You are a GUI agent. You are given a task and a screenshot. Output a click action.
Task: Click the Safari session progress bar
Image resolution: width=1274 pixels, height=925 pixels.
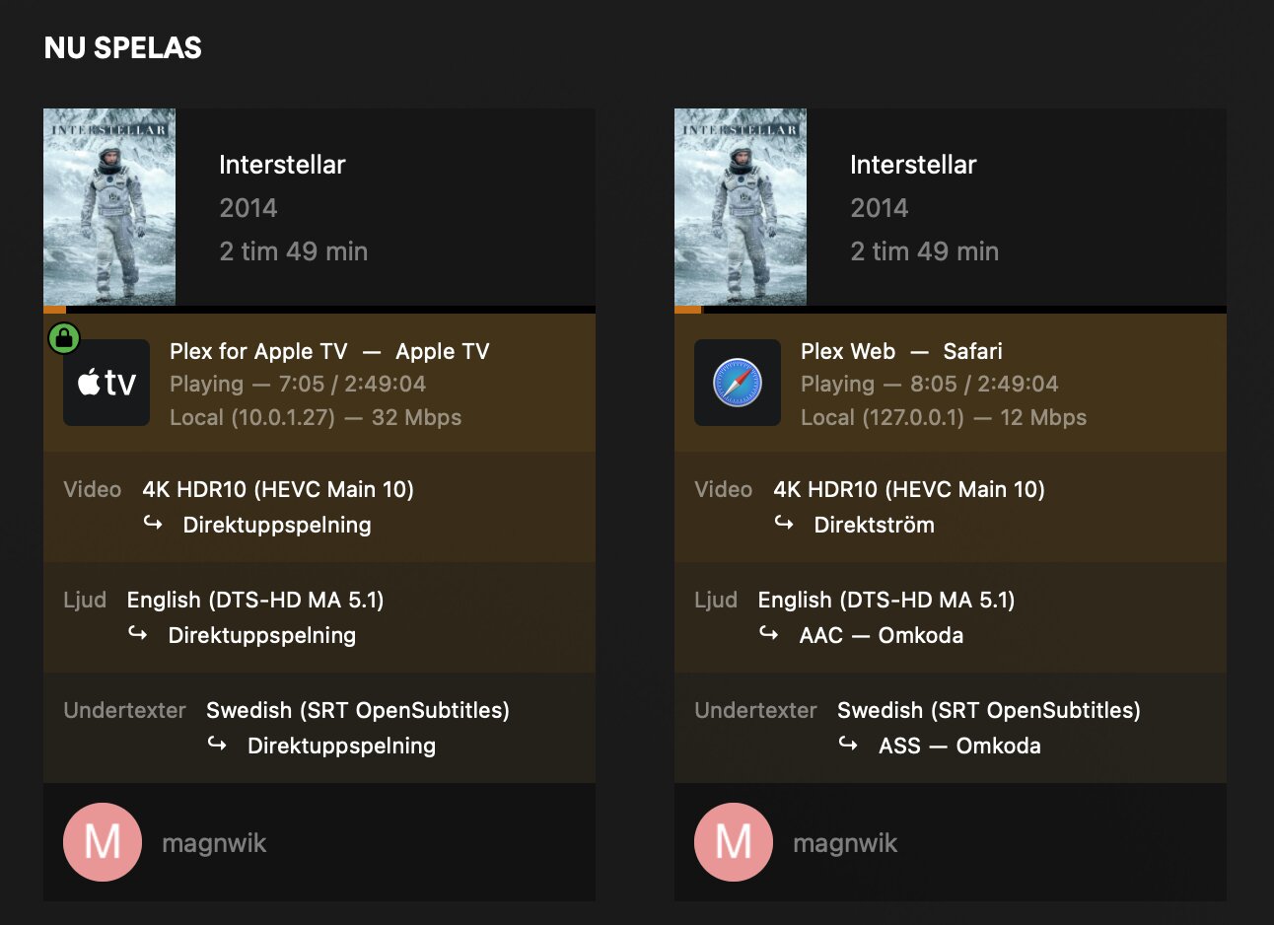coord(951,310)
